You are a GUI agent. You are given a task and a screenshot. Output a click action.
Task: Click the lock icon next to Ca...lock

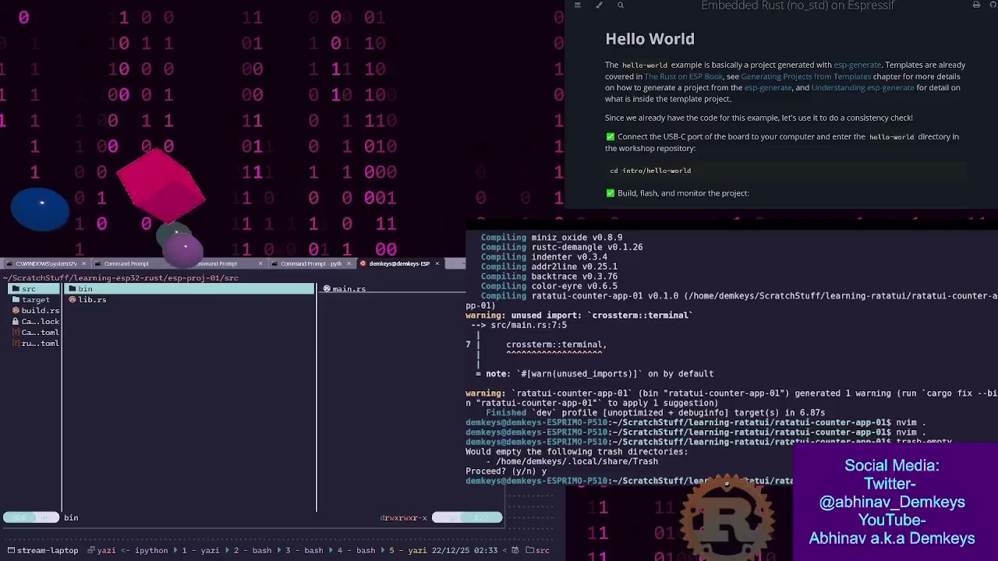coord(16,322)
